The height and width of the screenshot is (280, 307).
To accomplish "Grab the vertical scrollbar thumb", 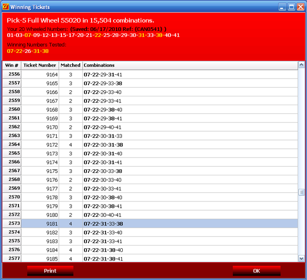I will point(301,192).
